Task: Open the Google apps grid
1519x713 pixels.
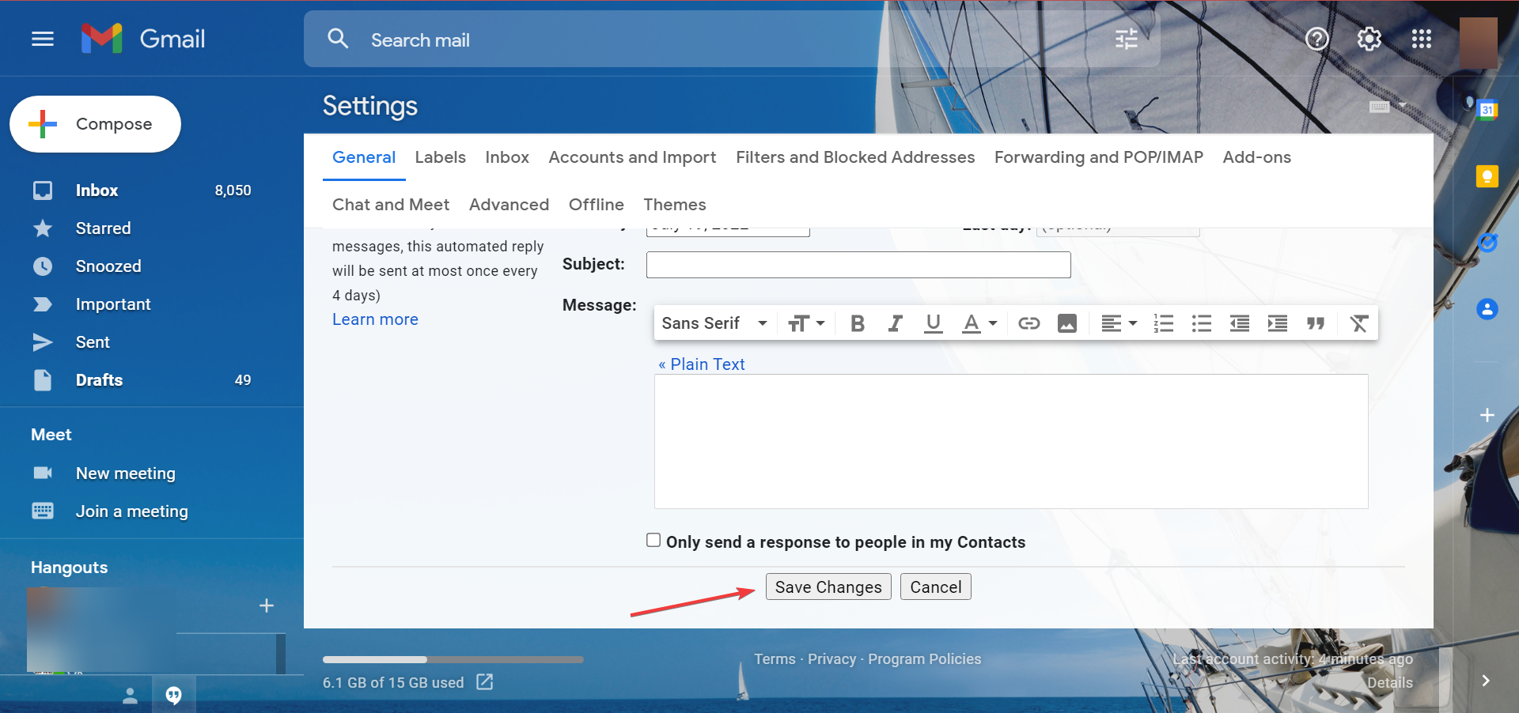Action: coord(1421,39)
